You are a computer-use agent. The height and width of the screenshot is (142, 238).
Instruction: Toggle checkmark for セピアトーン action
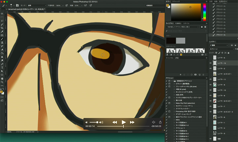[x=167, y=106]
